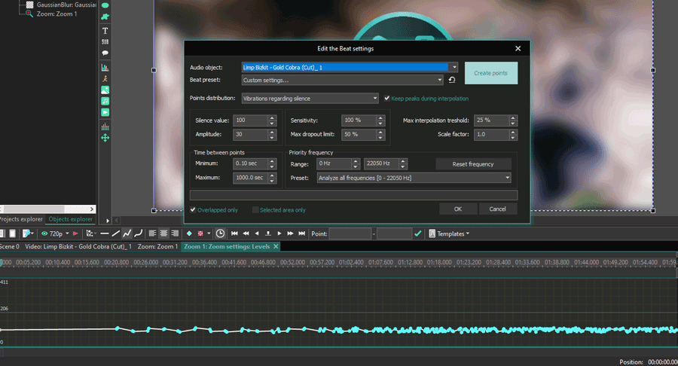Choose the constant line parameter mode
Screen dimensions: 678x366
105,233
